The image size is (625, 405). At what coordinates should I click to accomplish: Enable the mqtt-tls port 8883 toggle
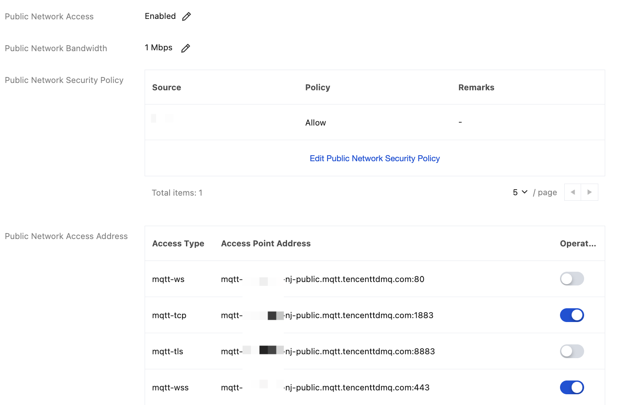tap(572, 351)
